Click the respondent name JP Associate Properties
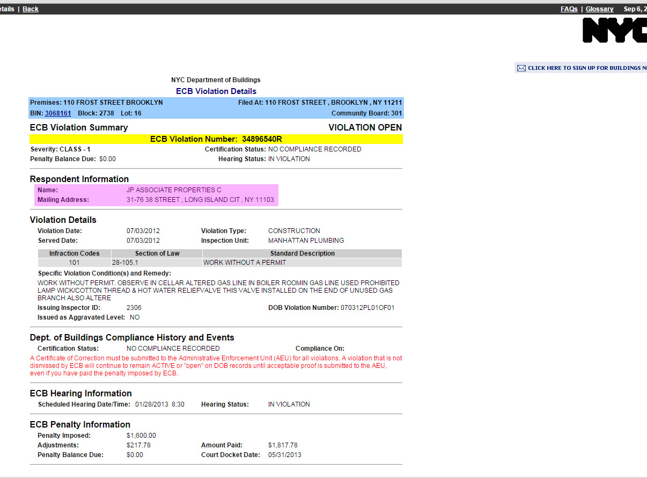Image resolution: width=647 pixels, height=478 pixels. click(174, 190)
